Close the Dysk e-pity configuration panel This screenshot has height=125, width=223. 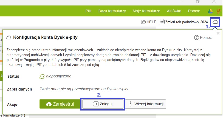coord(218,33)
